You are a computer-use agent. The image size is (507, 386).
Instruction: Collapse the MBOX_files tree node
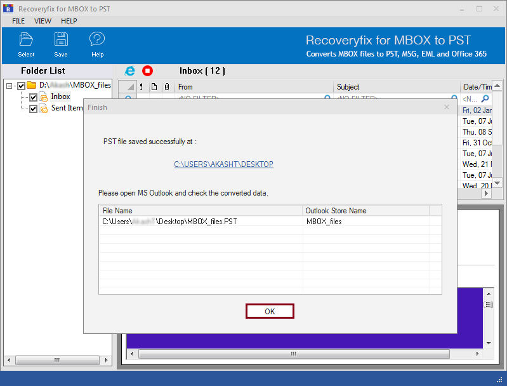click(x=10, y=86)
